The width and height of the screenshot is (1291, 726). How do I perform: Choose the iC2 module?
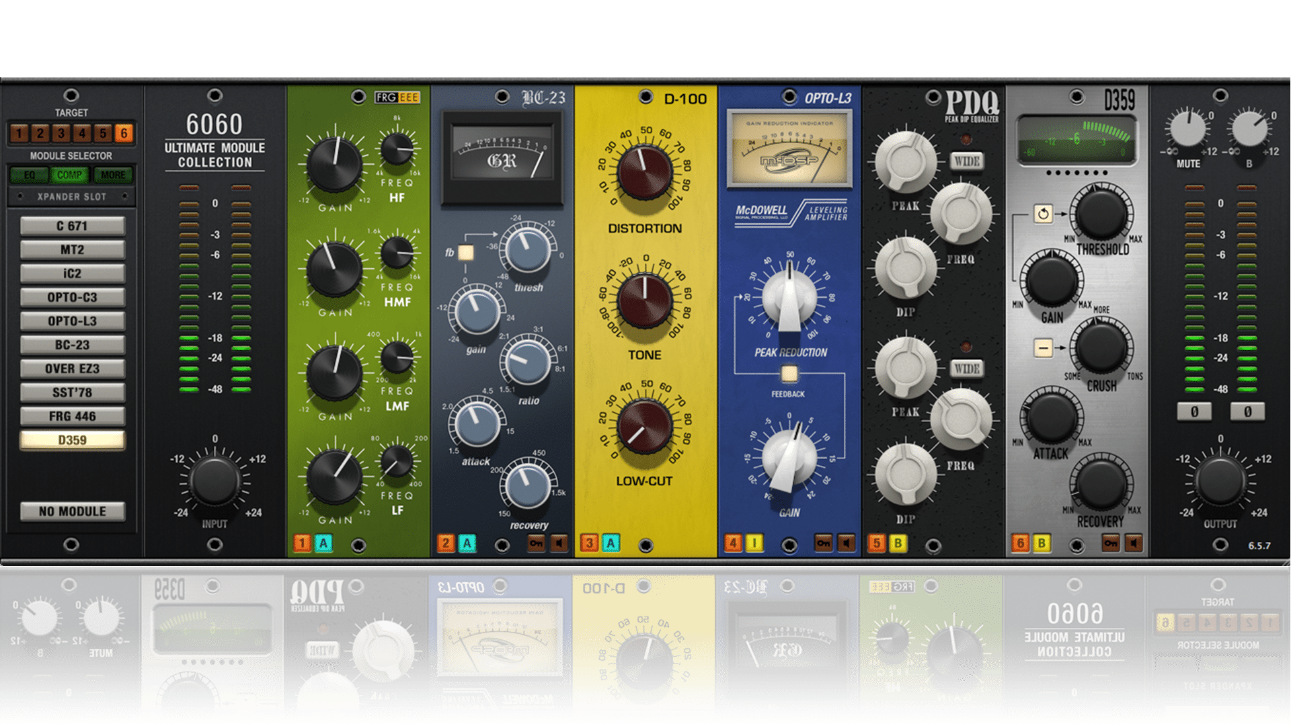(72, 274)
